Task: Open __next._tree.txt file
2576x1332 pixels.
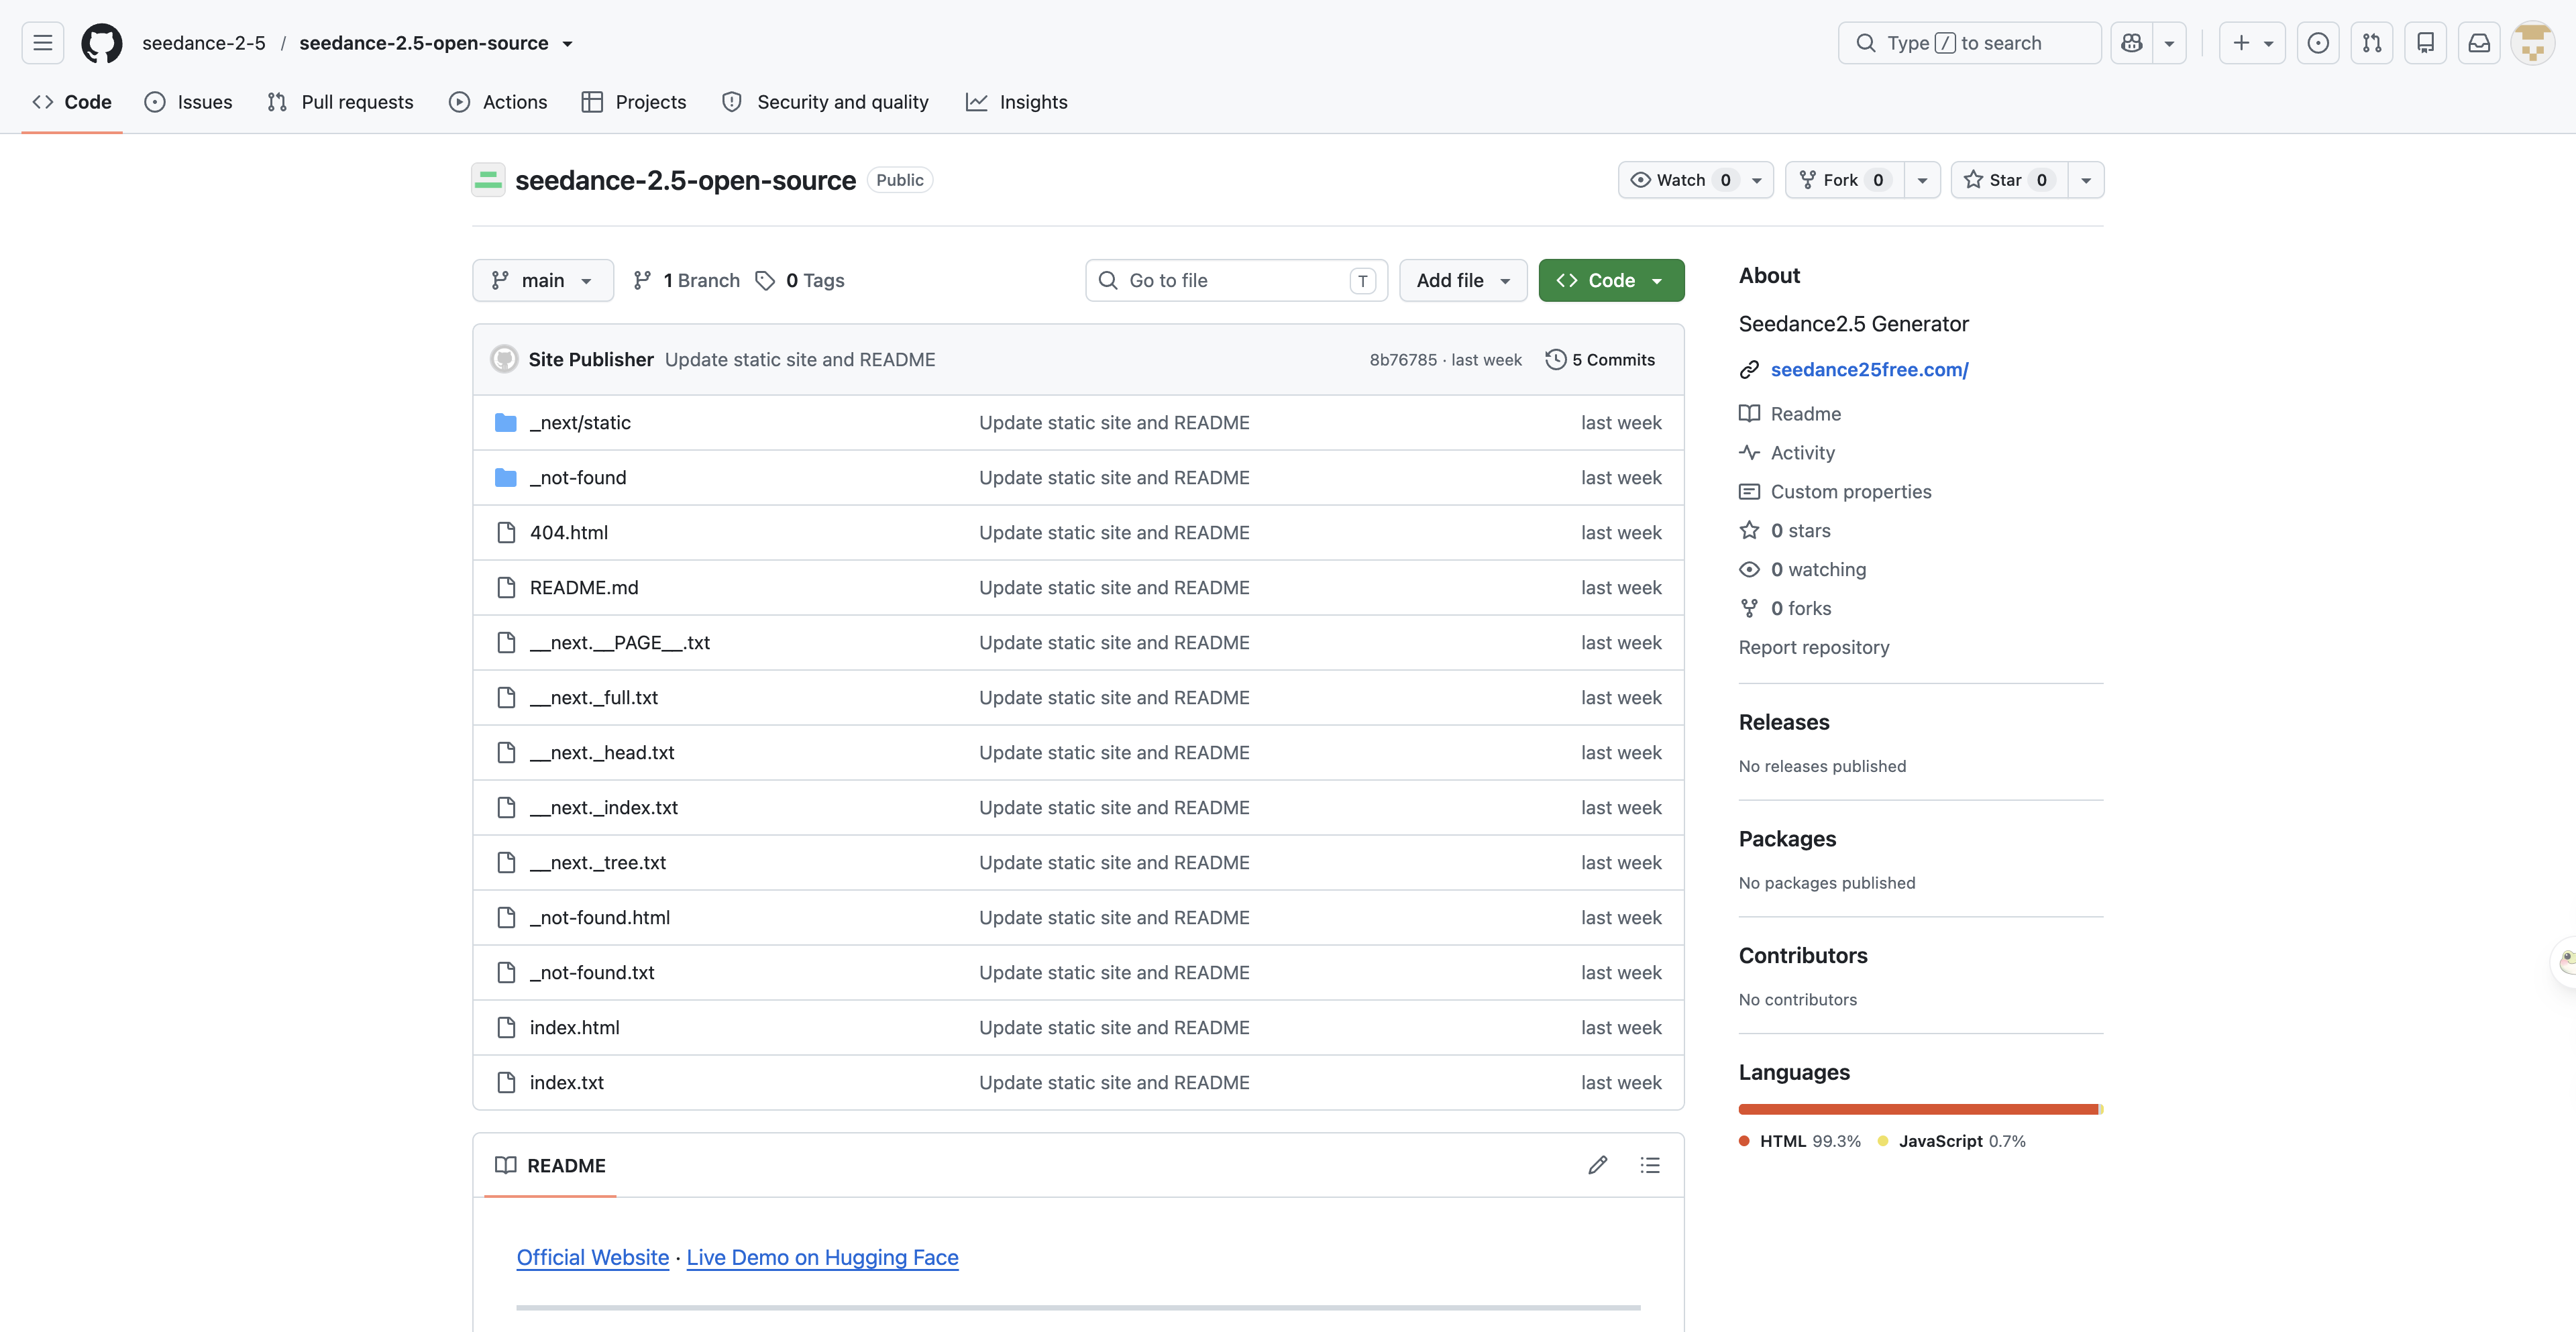Action: coord(598,863)
